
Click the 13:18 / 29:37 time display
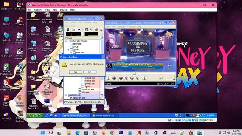tap(163, 83)
